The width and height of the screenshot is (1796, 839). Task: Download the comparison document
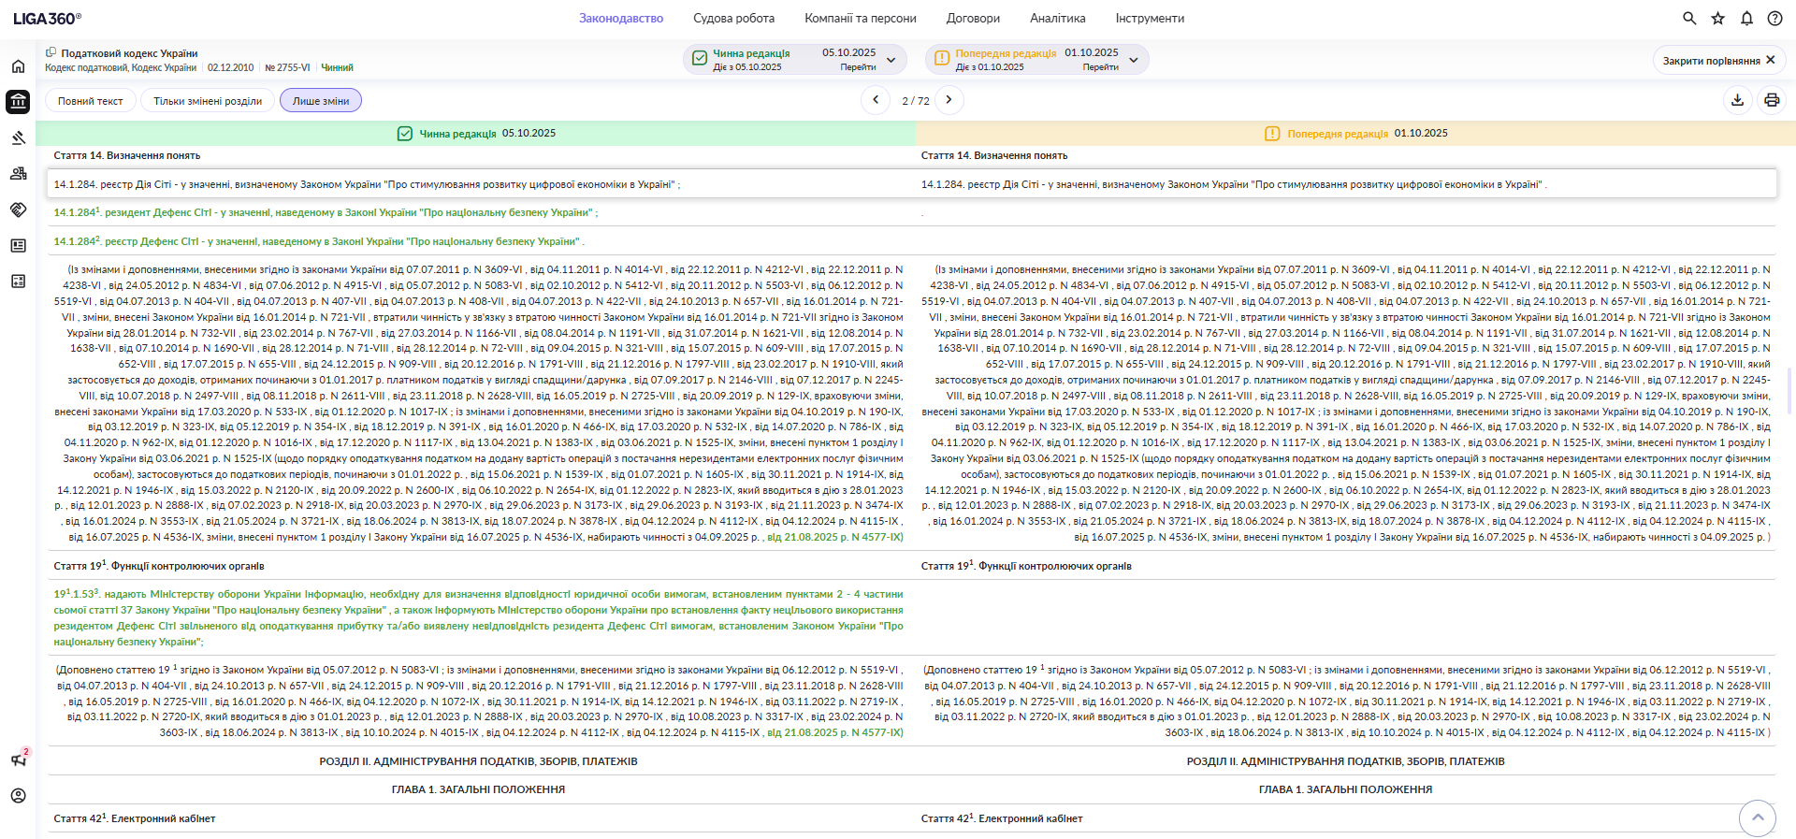pos(1738,100)
